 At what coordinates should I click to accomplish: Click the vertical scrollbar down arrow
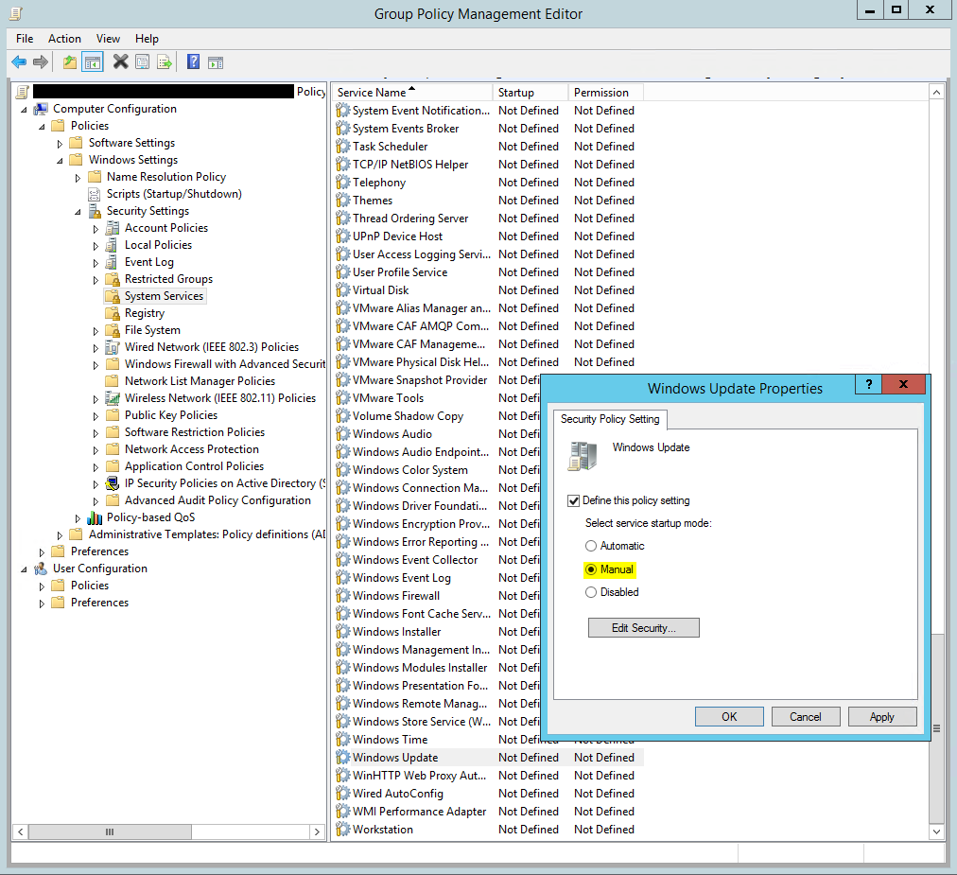coord(937,830)
